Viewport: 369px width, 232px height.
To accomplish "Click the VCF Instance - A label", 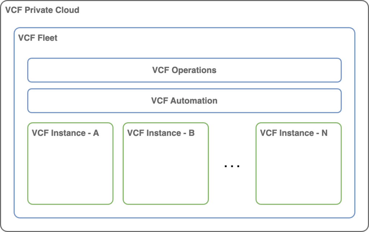I will pyautogui.click(x=65, y=133).
